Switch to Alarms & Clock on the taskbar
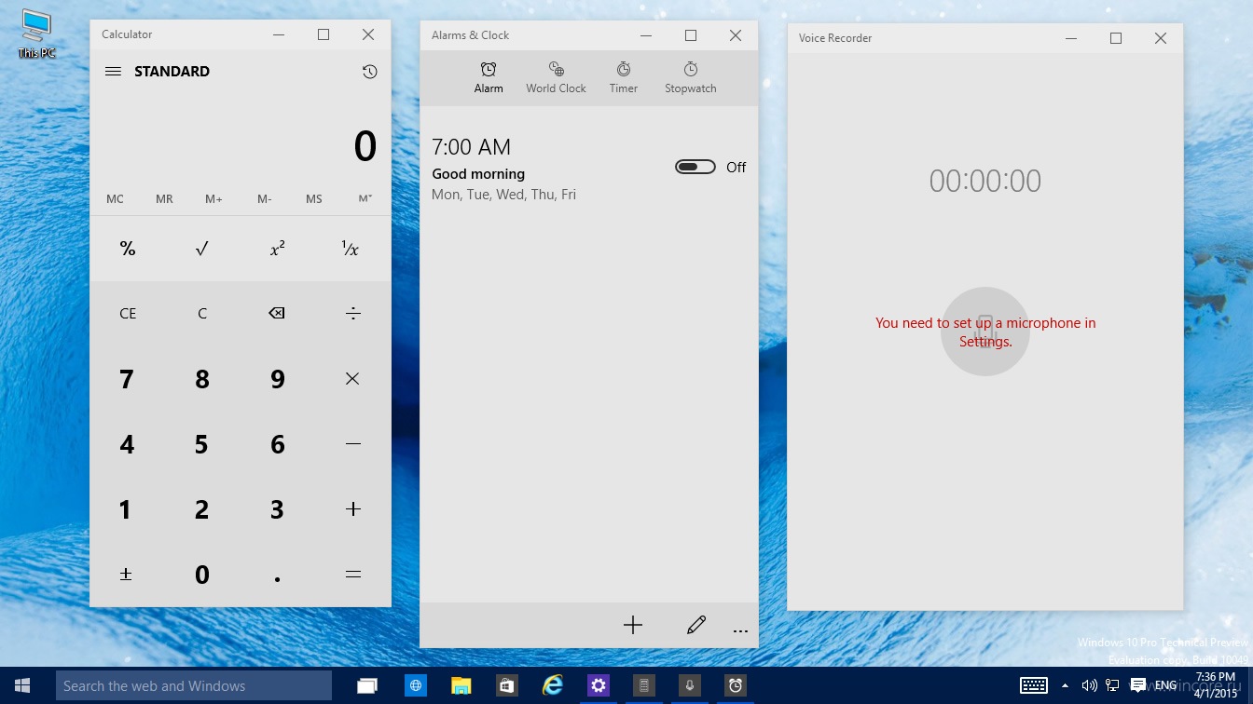 point(736,686)
